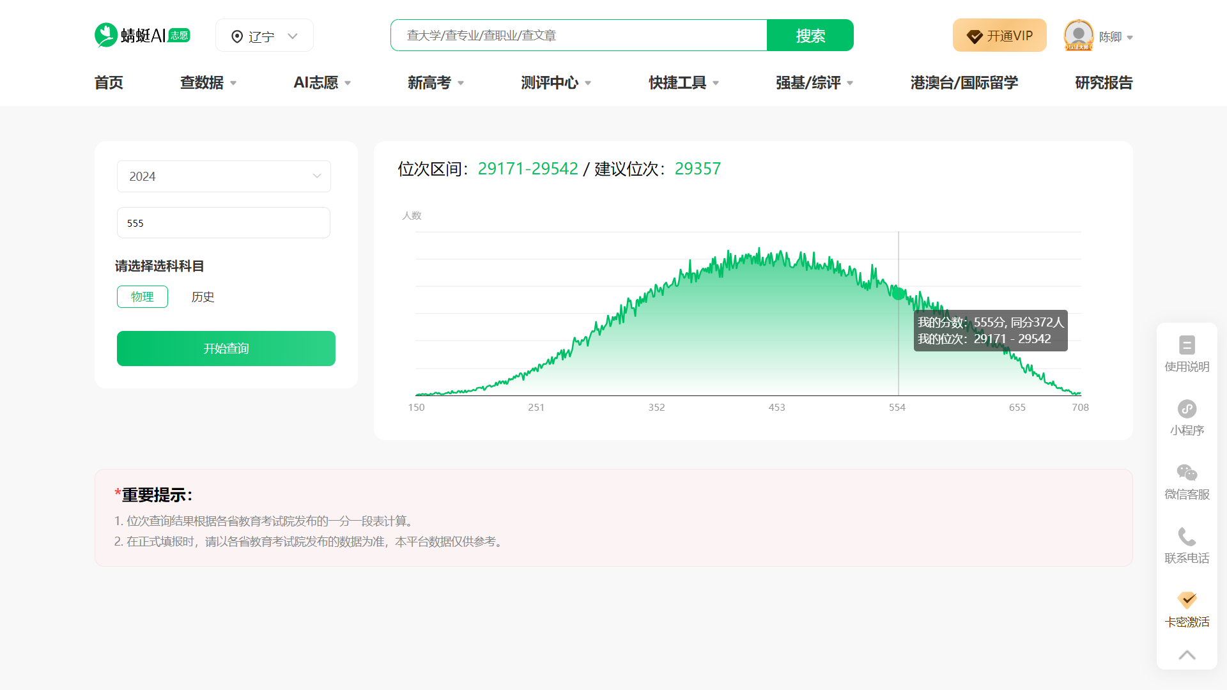Select 卡密激活 in the sidebar

pos(1187,601)
